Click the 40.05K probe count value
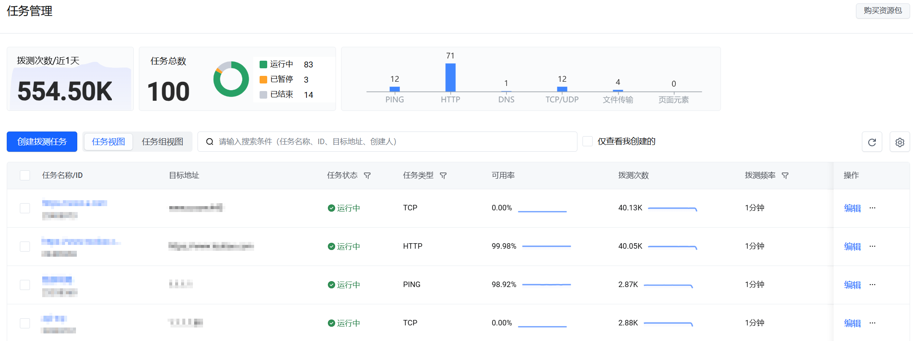This screenshot has height=341, width=913. click(630, 246)
